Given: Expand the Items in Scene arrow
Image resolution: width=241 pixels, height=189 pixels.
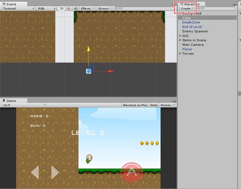Looking at the screenshot, I should pos(180,40).
